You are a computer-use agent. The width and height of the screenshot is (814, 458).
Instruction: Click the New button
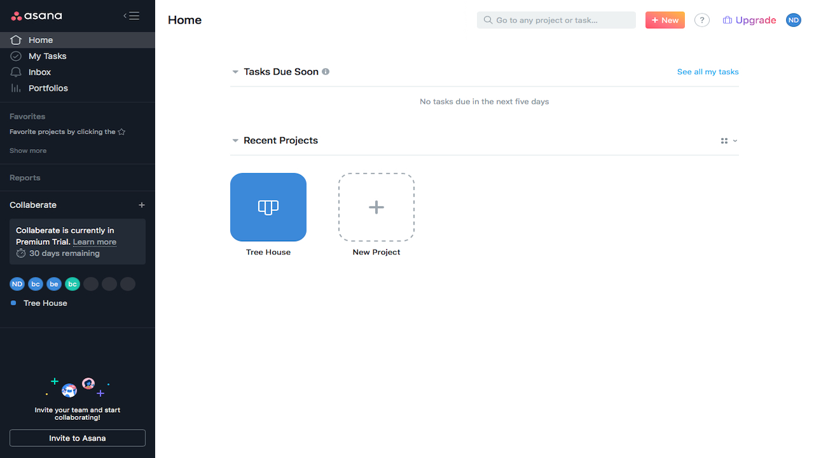point(665,20)
